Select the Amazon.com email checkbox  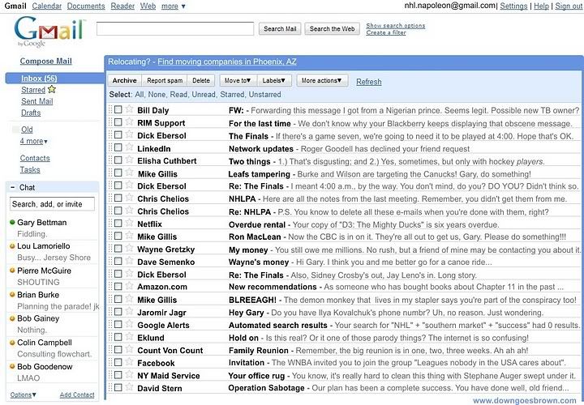(118, 287)
